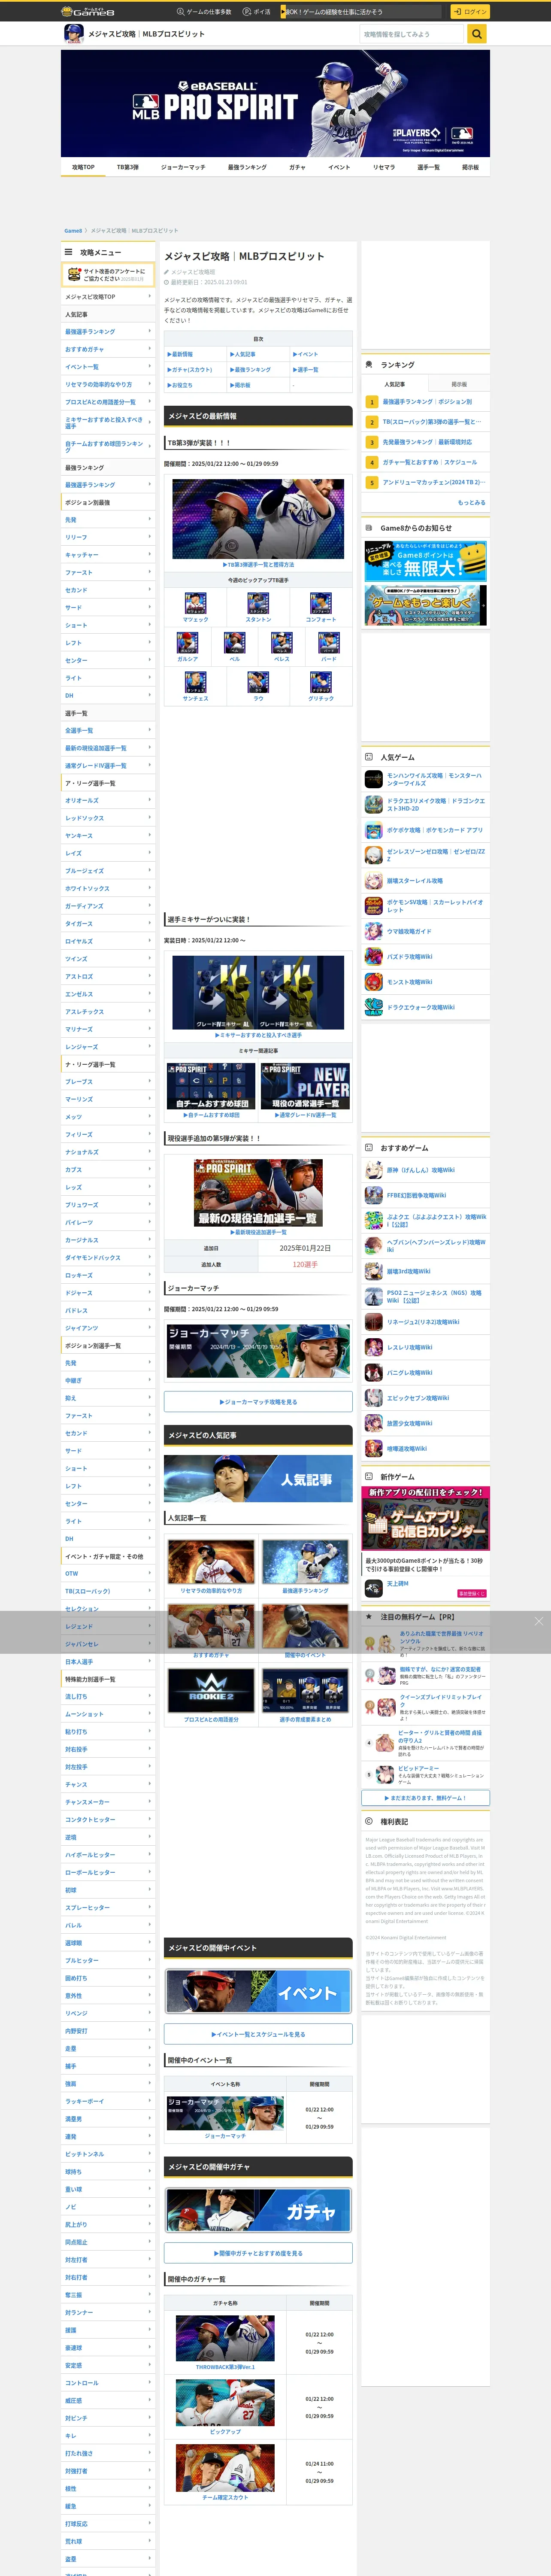
Task: Go to the リセマラ navigation tab
Action: coord(384,167)
